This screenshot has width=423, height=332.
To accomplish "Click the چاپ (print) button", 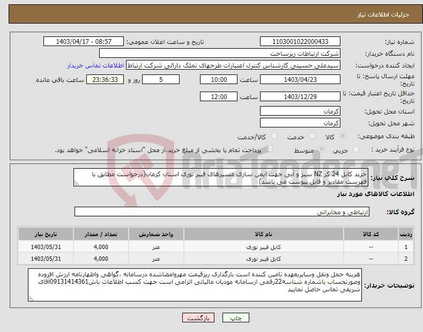I will click(235, 318).
